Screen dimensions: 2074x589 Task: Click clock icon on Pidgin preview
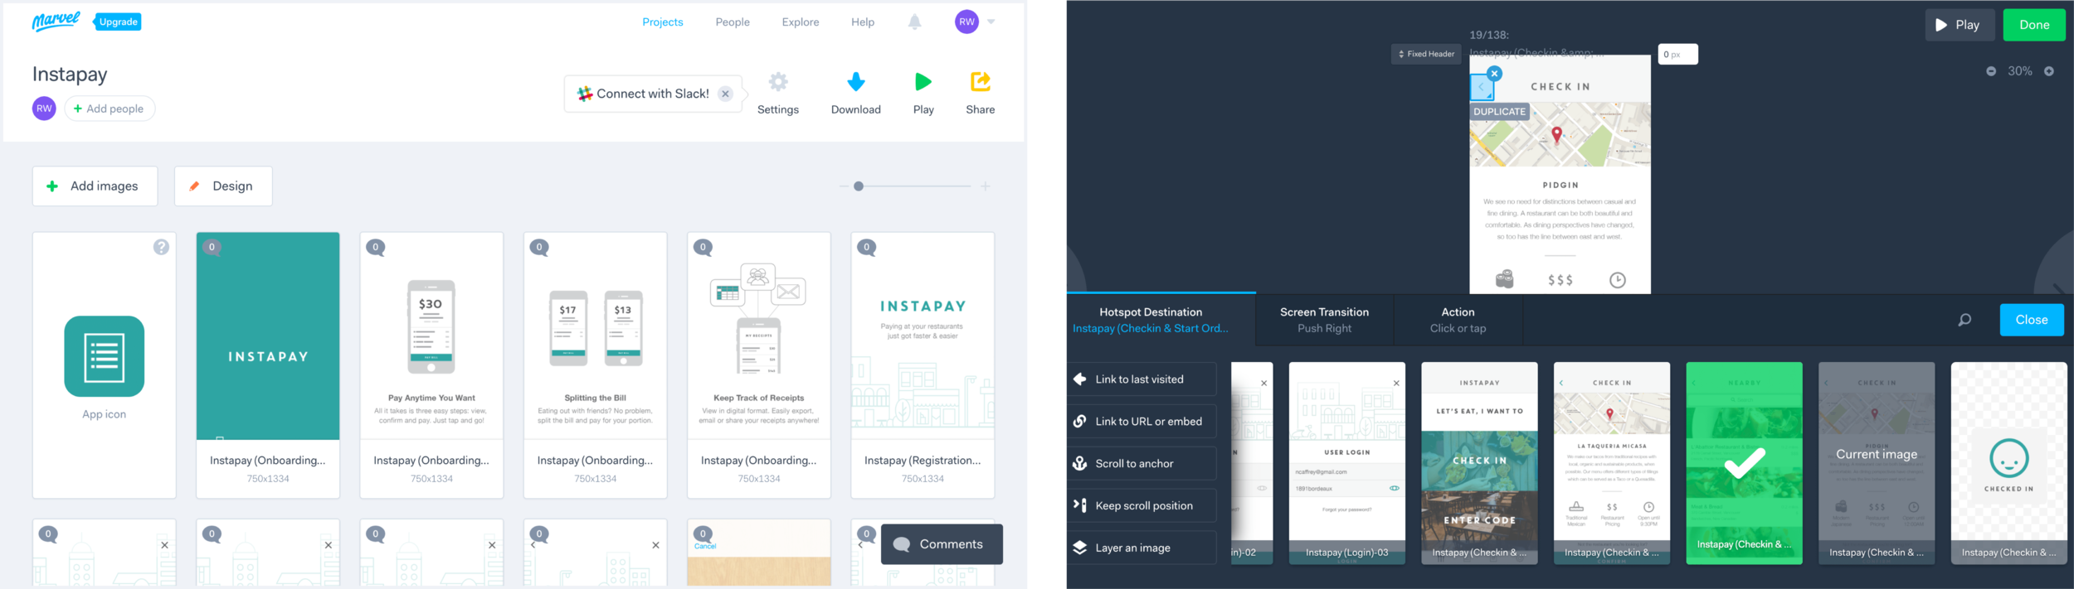[x=1617, y=280]
